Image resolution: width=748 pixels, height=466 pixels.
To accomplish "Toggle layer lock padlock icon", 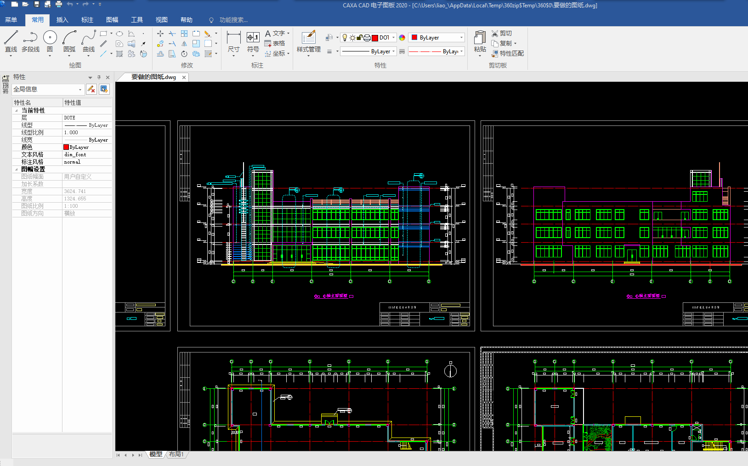I will tap(360, 38).
